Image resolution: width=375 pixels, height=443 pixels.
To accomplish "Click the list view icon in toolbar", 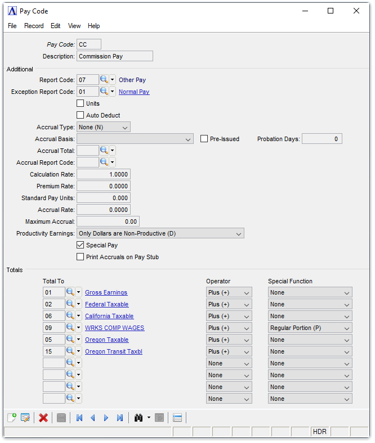I will click(177, 418).
